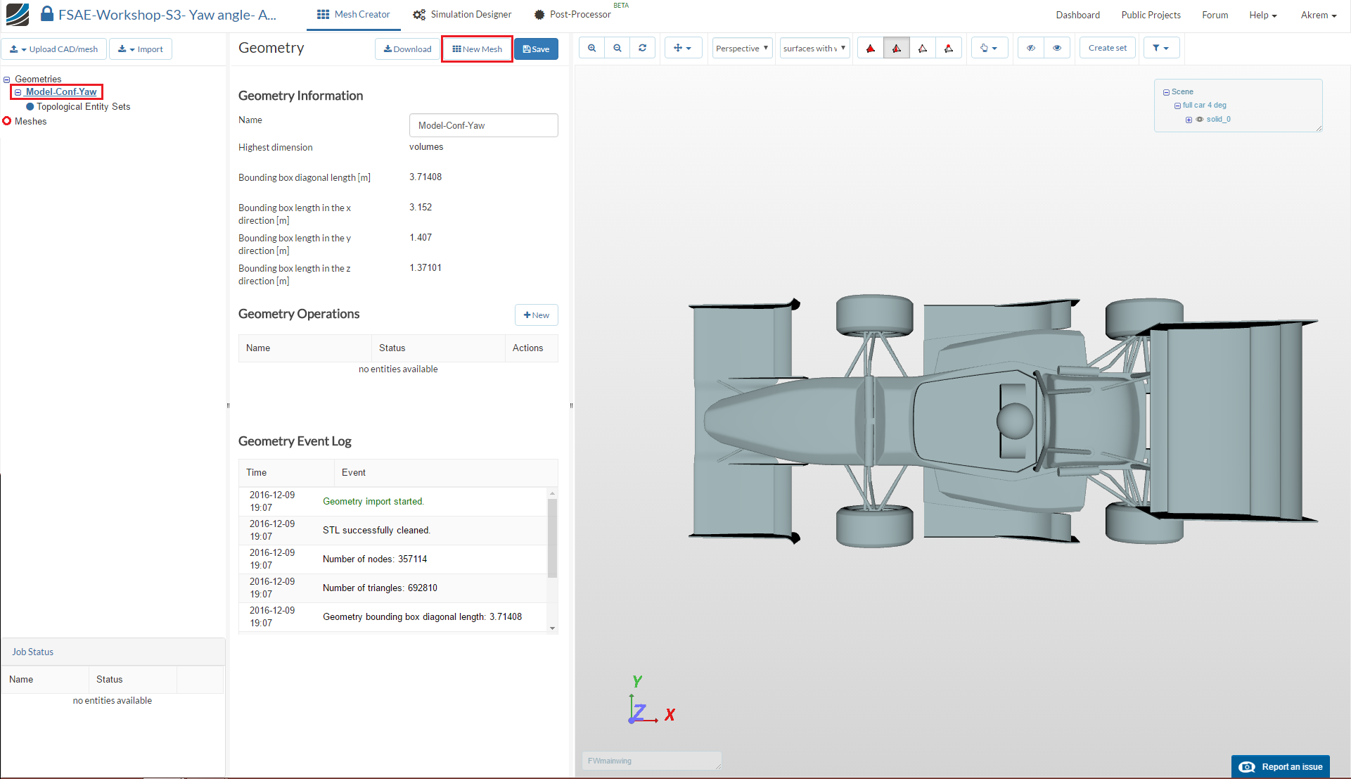Open the Perspective view dropdown
Image resolution: width=1351 pixels, height=779 pixels.
(x=741, y=49)
